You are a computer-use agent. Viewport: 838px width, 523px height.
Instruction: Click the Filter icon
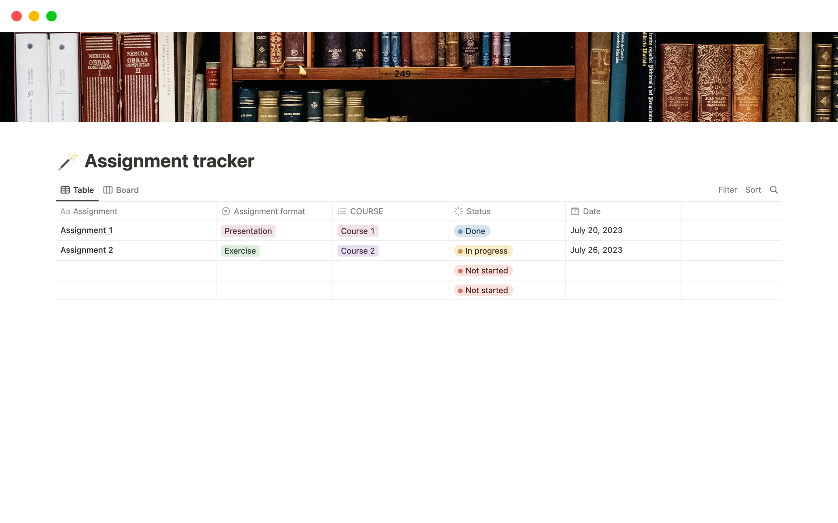pyautogui.click(x=727, y=189)
